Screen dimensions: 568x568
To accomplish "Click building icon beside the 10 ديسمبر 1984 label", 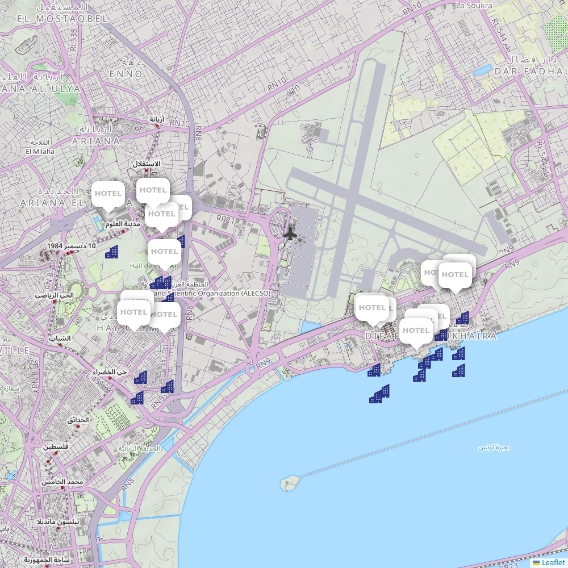I will 112,252.
